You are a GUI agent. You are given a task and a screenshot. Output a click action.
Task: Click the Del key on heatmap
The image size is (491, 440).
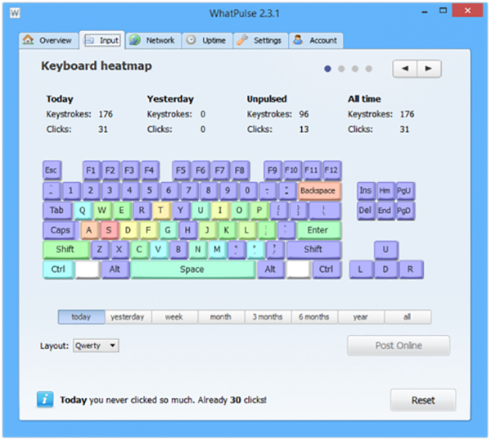pos(366,210)
